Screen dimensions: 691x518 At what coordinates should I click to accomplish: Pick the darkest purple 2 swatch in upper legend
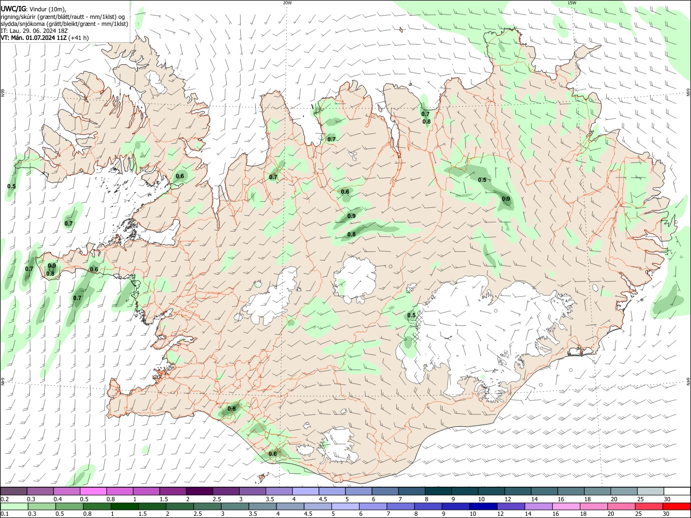(x=199, y=491)
